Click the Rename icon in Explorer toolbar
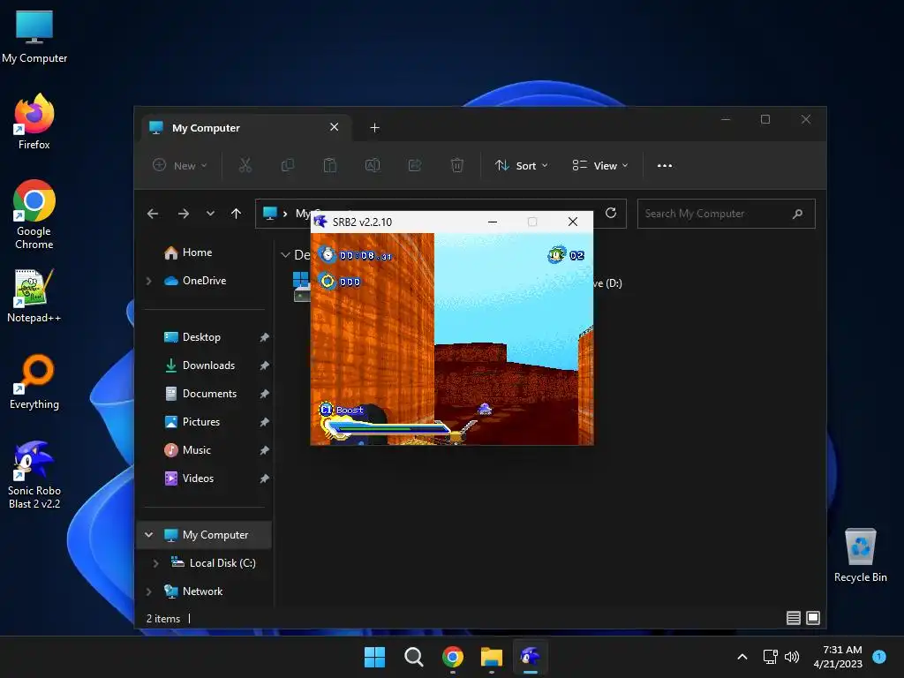 tap(373, 165)
